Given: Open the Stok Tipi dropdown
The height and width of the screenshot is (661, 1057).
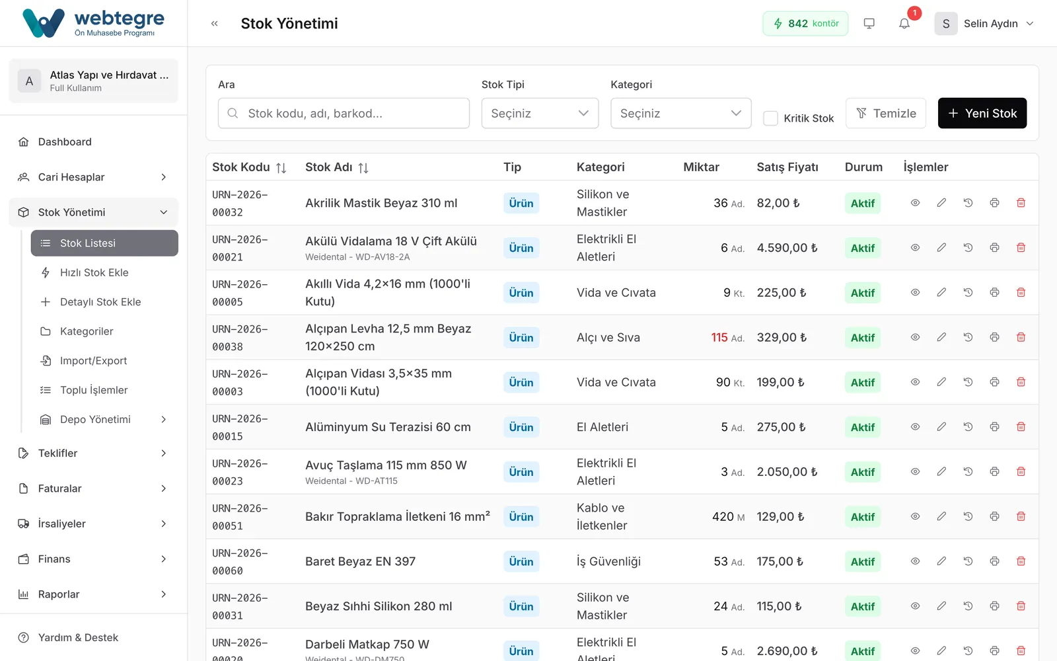Looking at the screenshot, I should [540, 113].
